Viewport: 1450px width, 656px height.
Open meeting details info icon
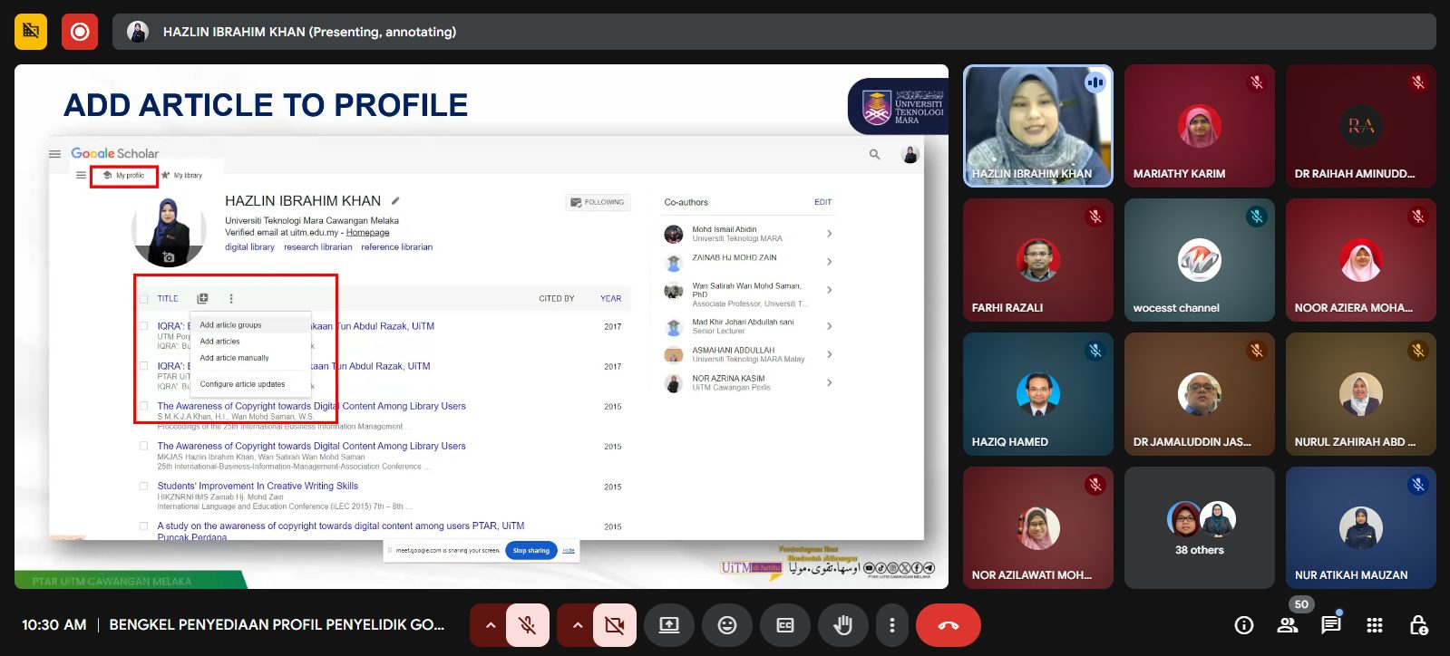click(x=1243, y=625)
